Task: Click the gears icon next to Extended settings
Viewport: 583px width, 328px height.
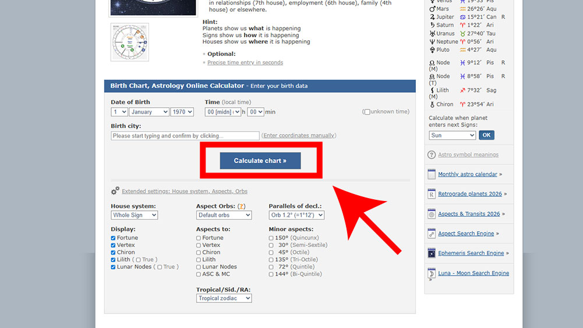Action: pyautogui.click(x=115, y=191)
